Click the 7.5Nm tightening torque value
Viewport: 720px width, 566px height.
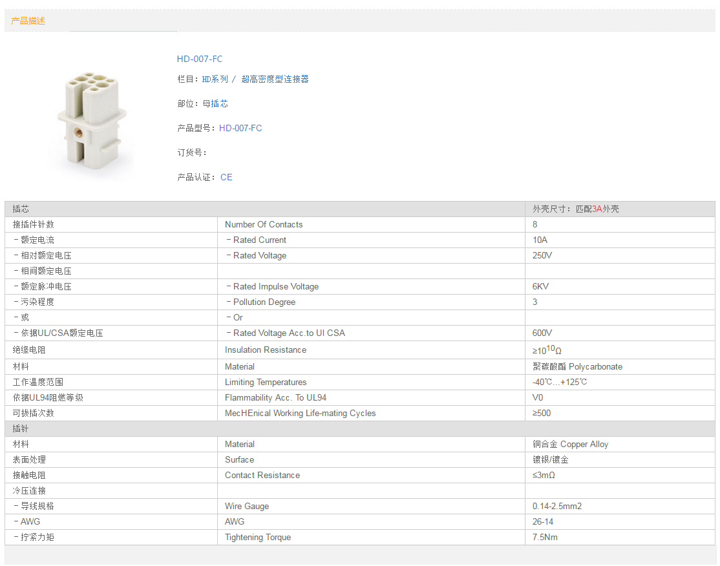tap(545, 537)
